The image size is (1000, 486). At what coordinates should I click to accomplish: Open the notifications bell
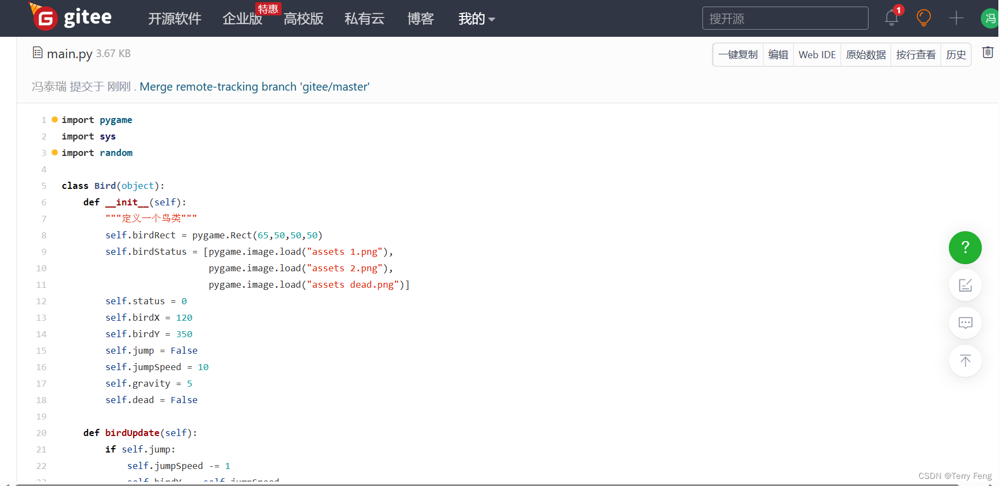(x=892, y=18)
